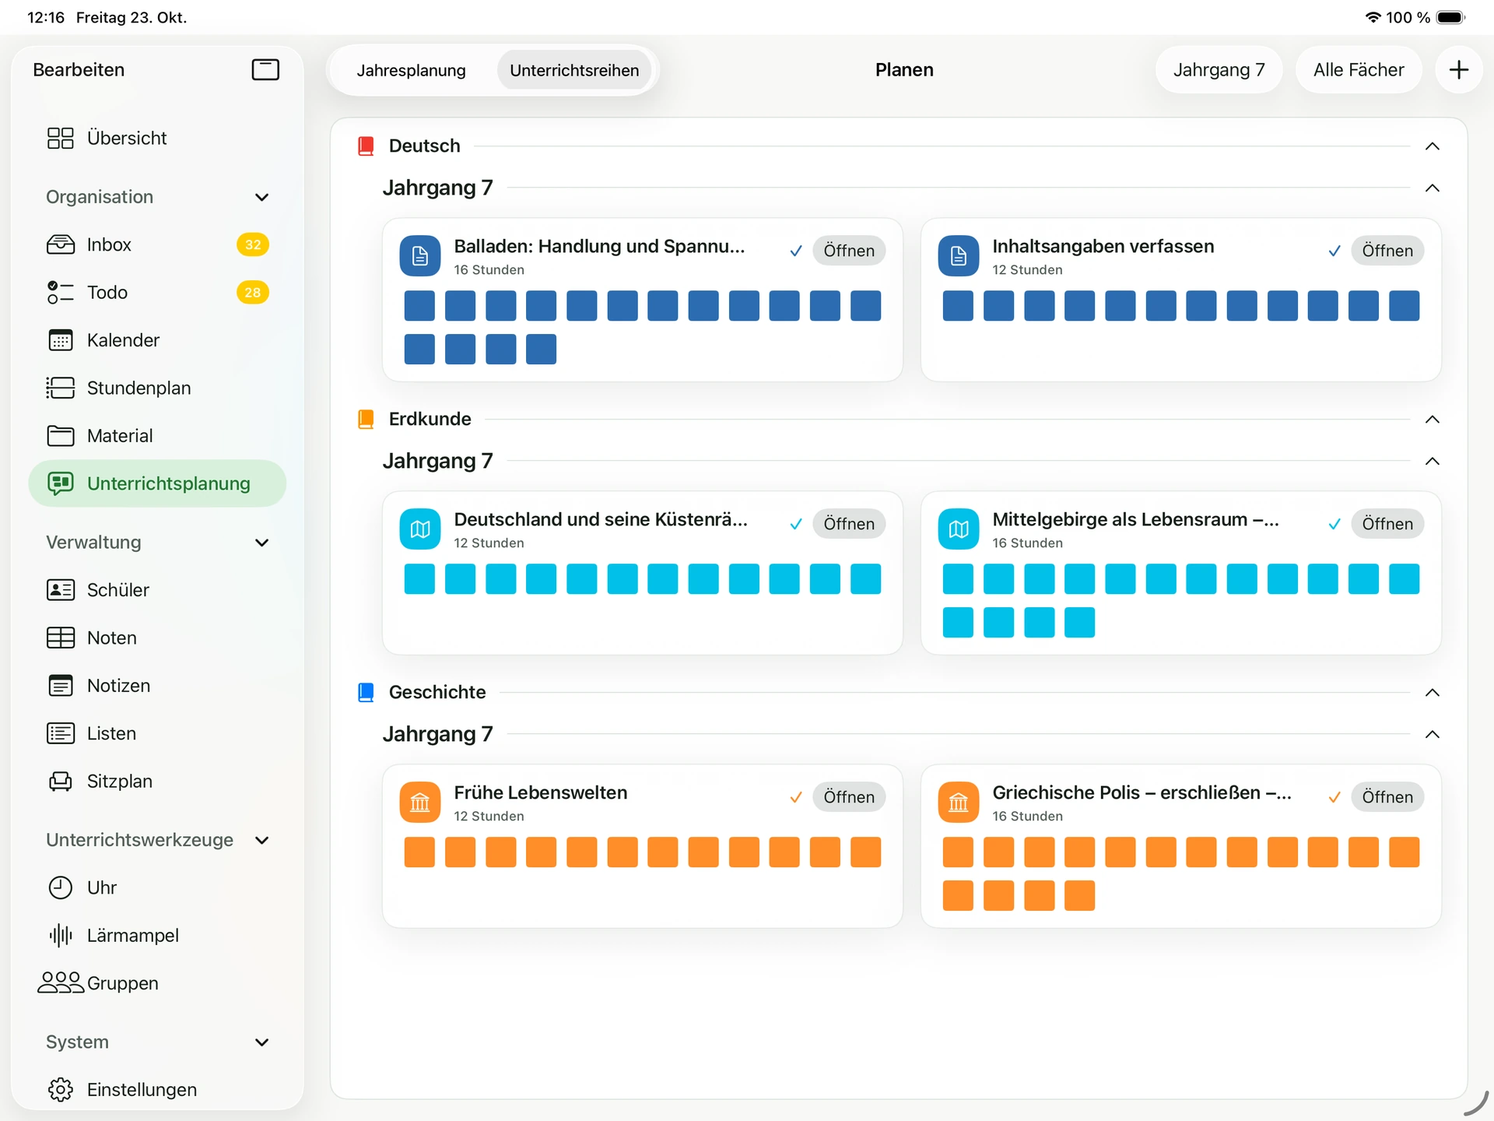The height and width of the screenshot is (1121, 1494).
Task: Open Übersicht in sidebar
Action: click(x=157, y=138)
